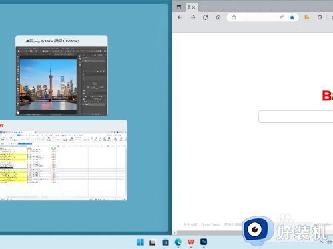The width and height of the screenshot is (333, 249).
Task: Click the browser Forward arrow
Action: point(193,17)
